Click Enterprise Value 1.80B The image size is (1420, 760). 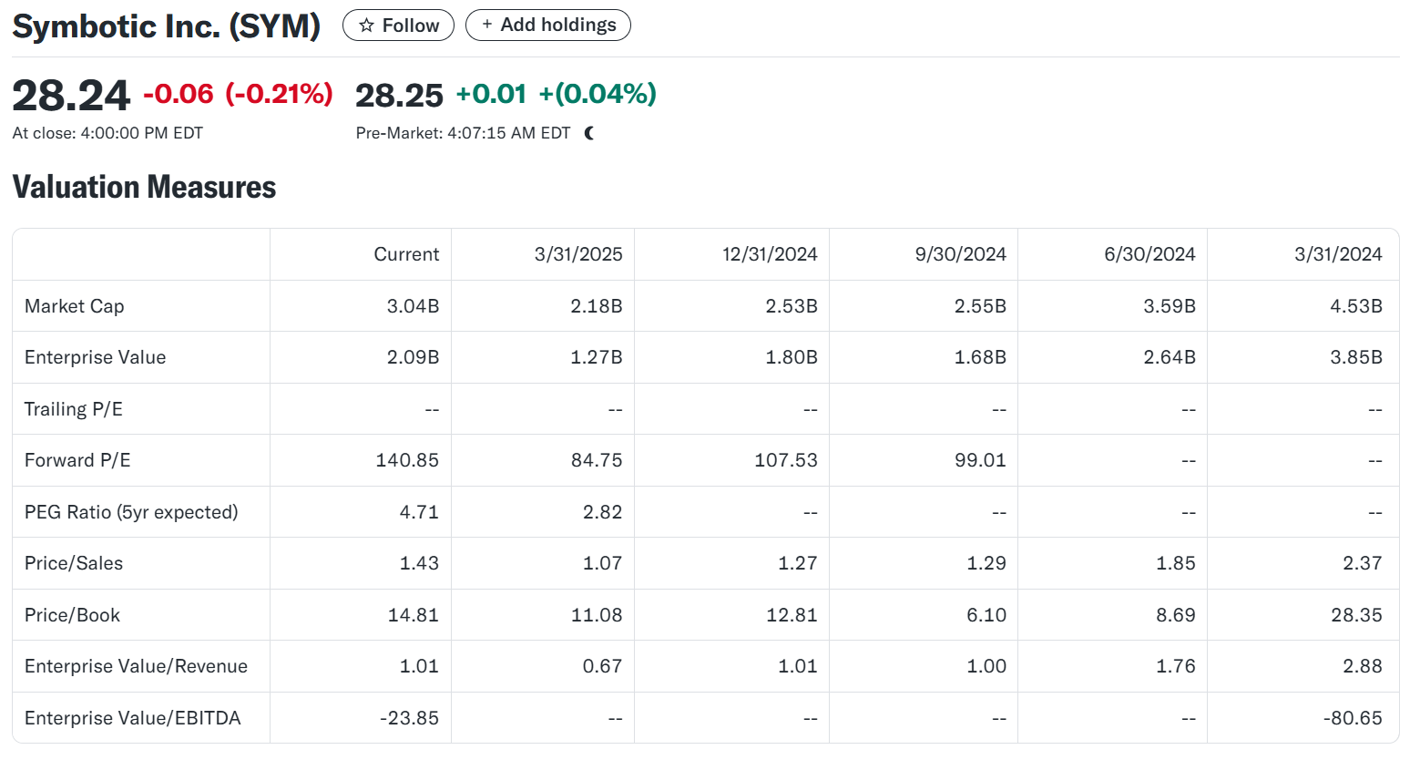[x=792, y=357]
